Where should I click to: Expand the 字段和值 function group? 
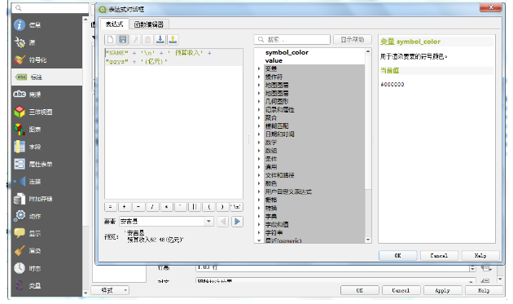[x=259, y=224]
